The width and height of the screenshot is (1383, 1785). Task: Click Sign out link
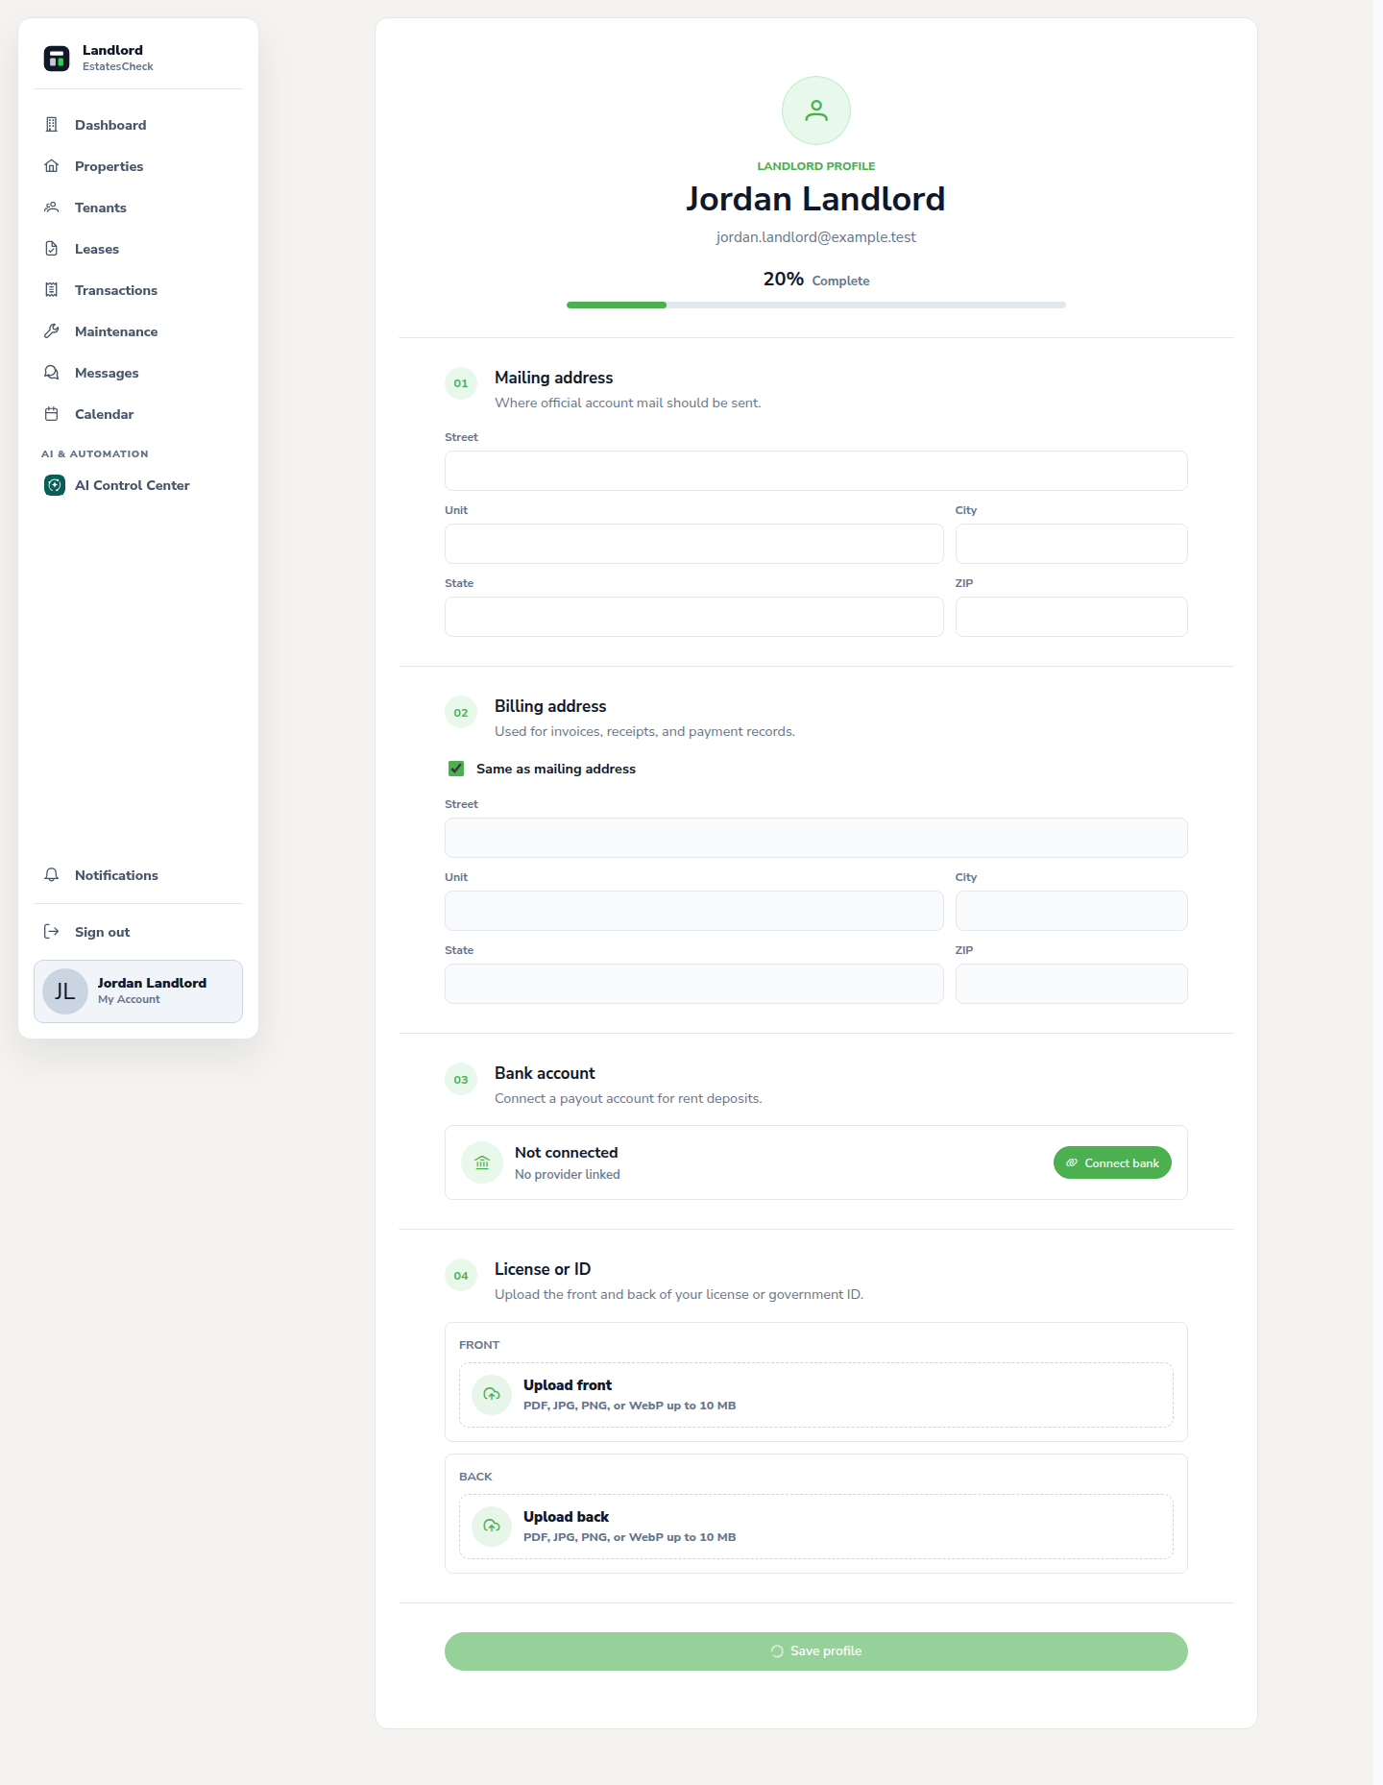point(138,932)
